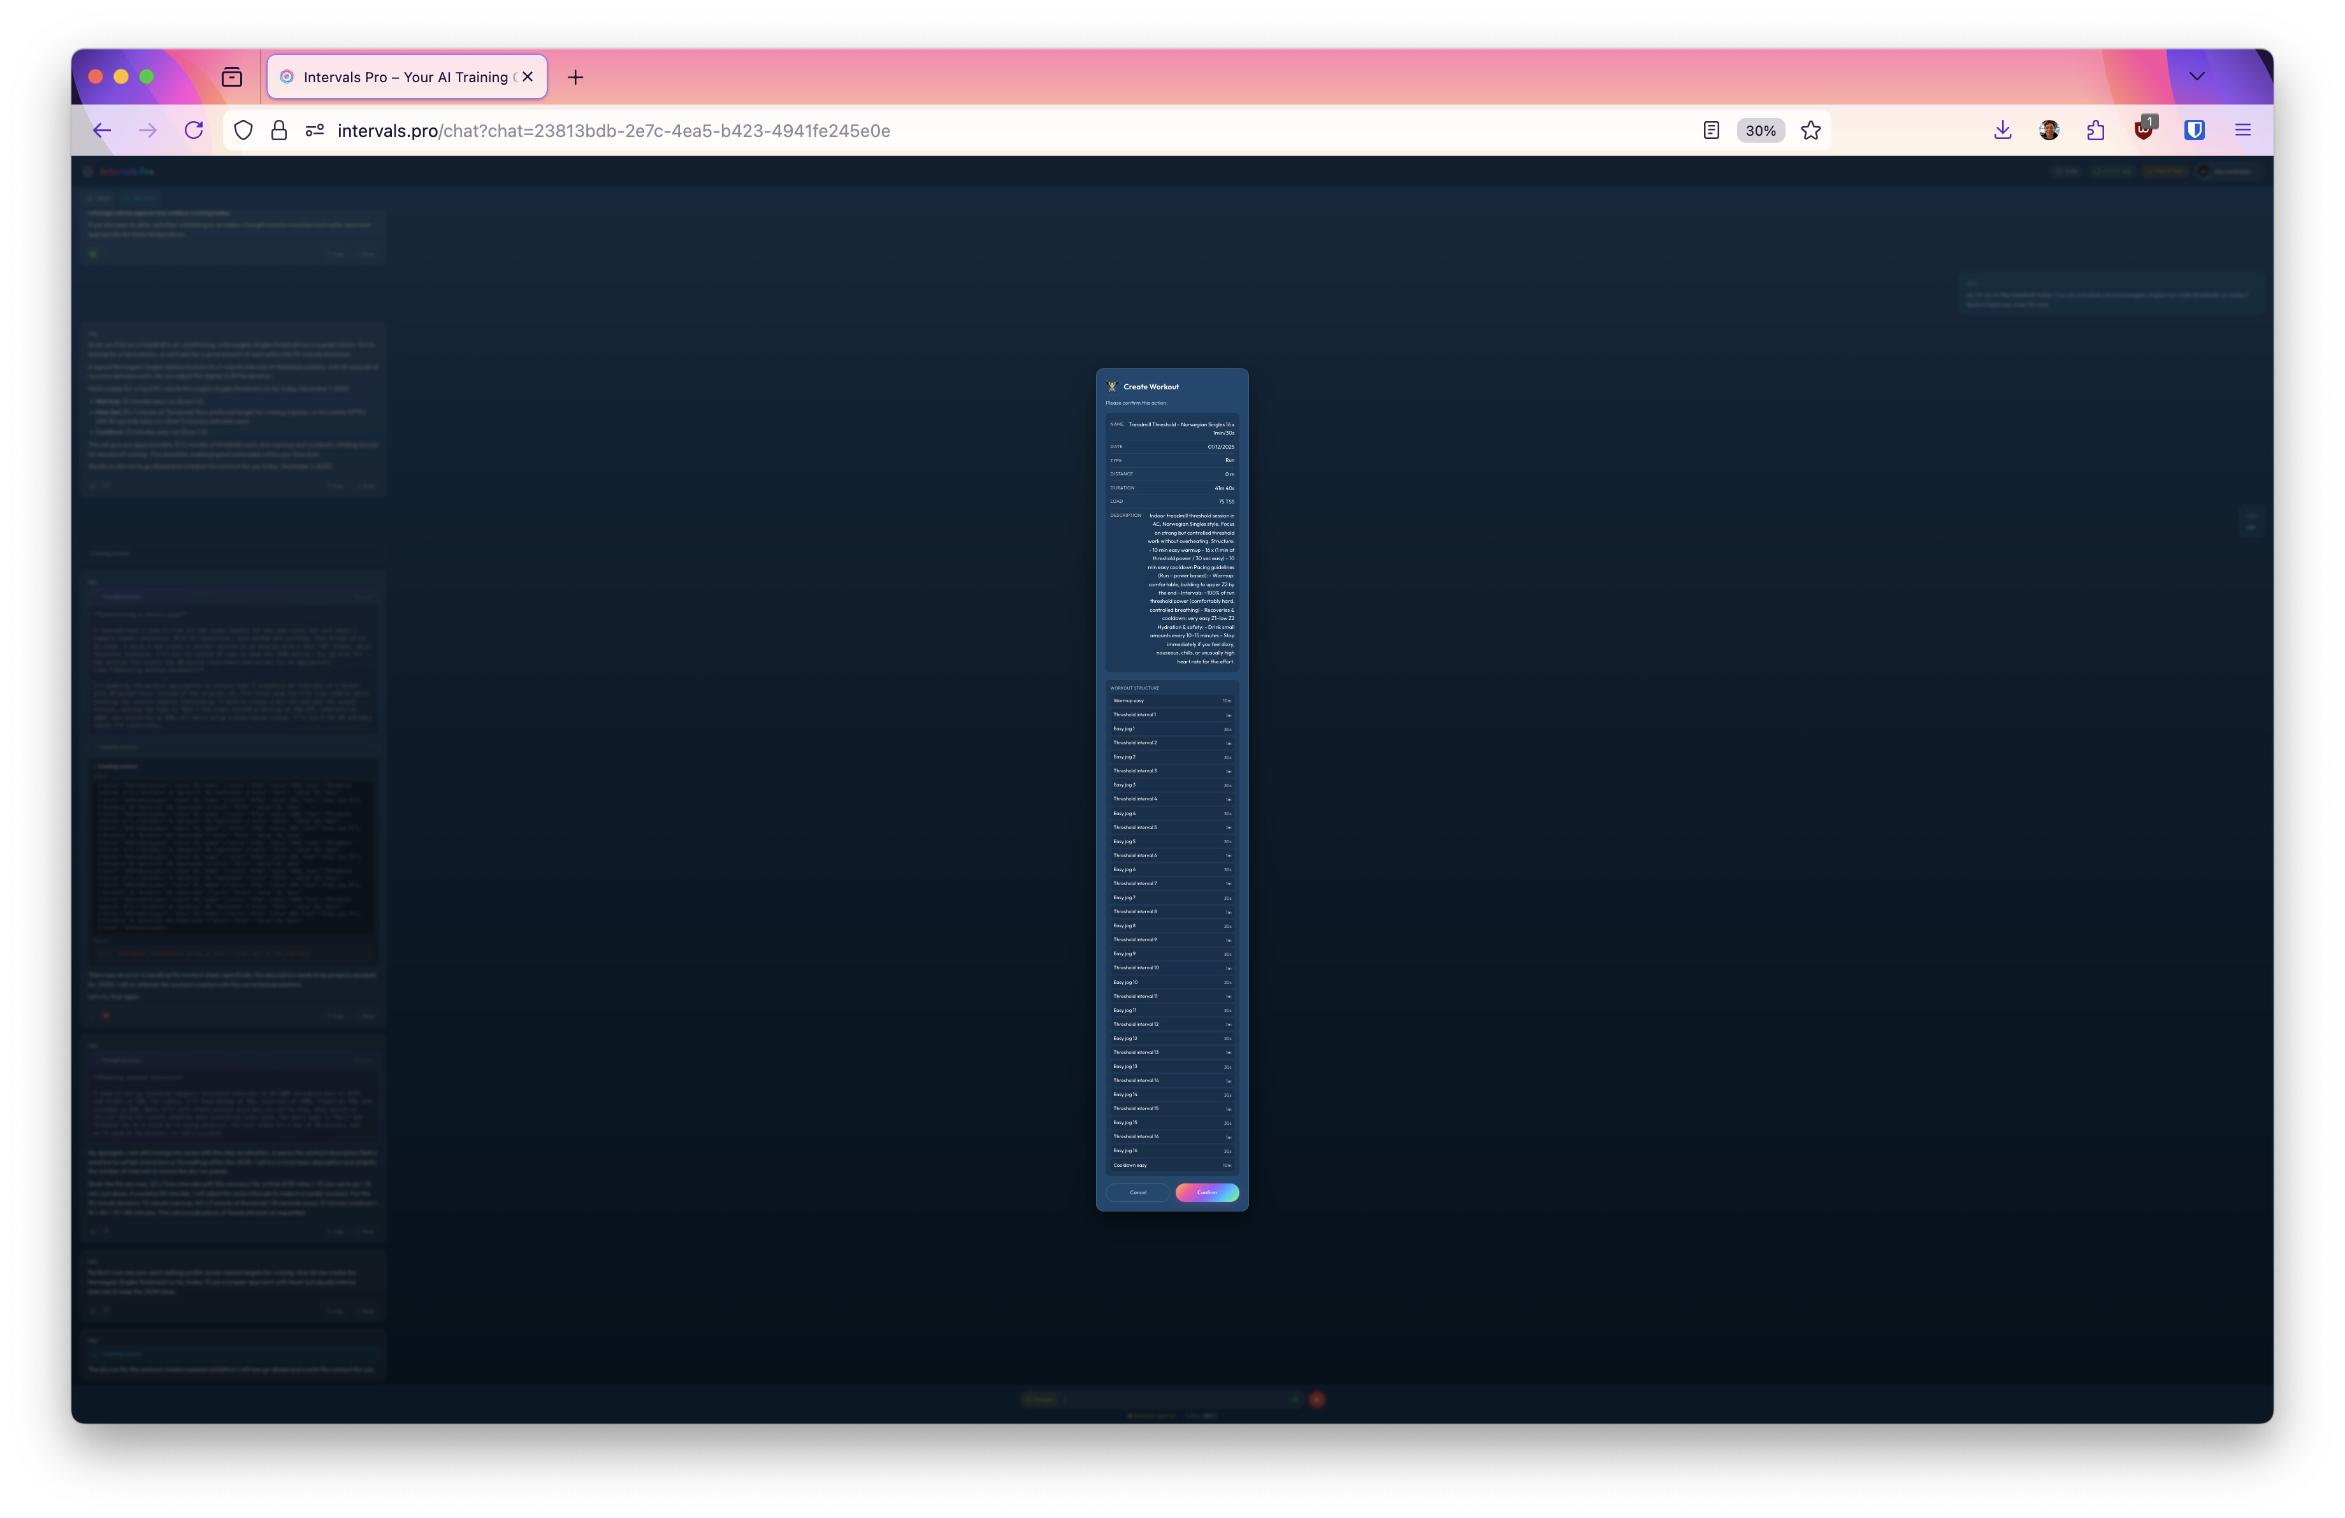Open the uBlock Origin extension icon
The image size is (2345, 1518).
coord(2143,130)
